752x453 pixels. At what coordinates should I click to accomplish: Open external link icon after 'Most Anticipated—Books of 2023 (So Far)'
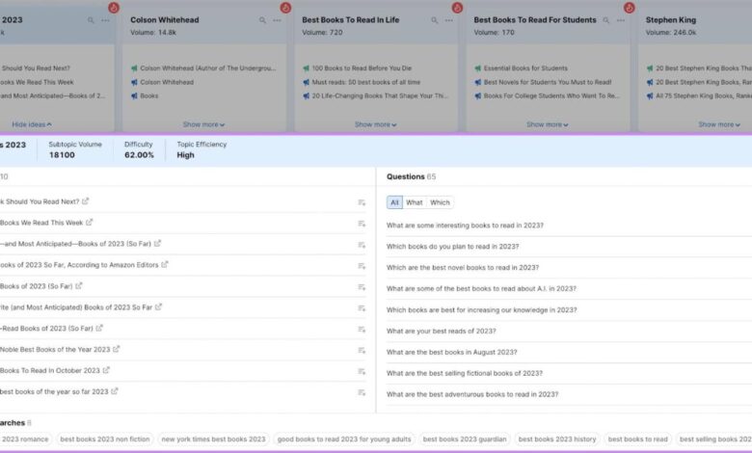tap(157, 244)
